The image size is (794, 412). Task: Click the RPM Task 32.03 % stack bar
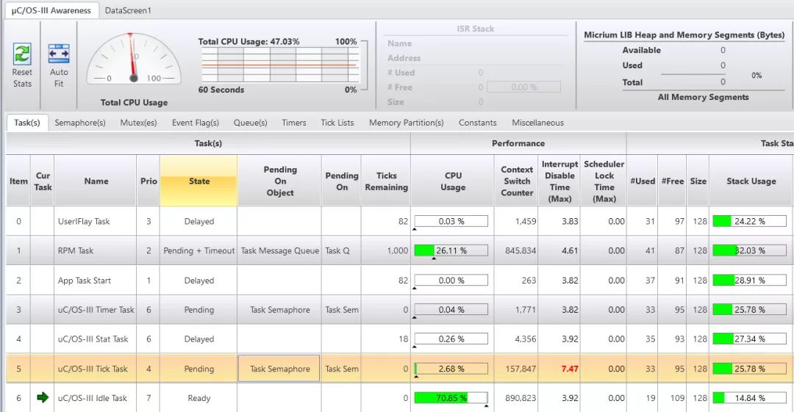[749, 250]
